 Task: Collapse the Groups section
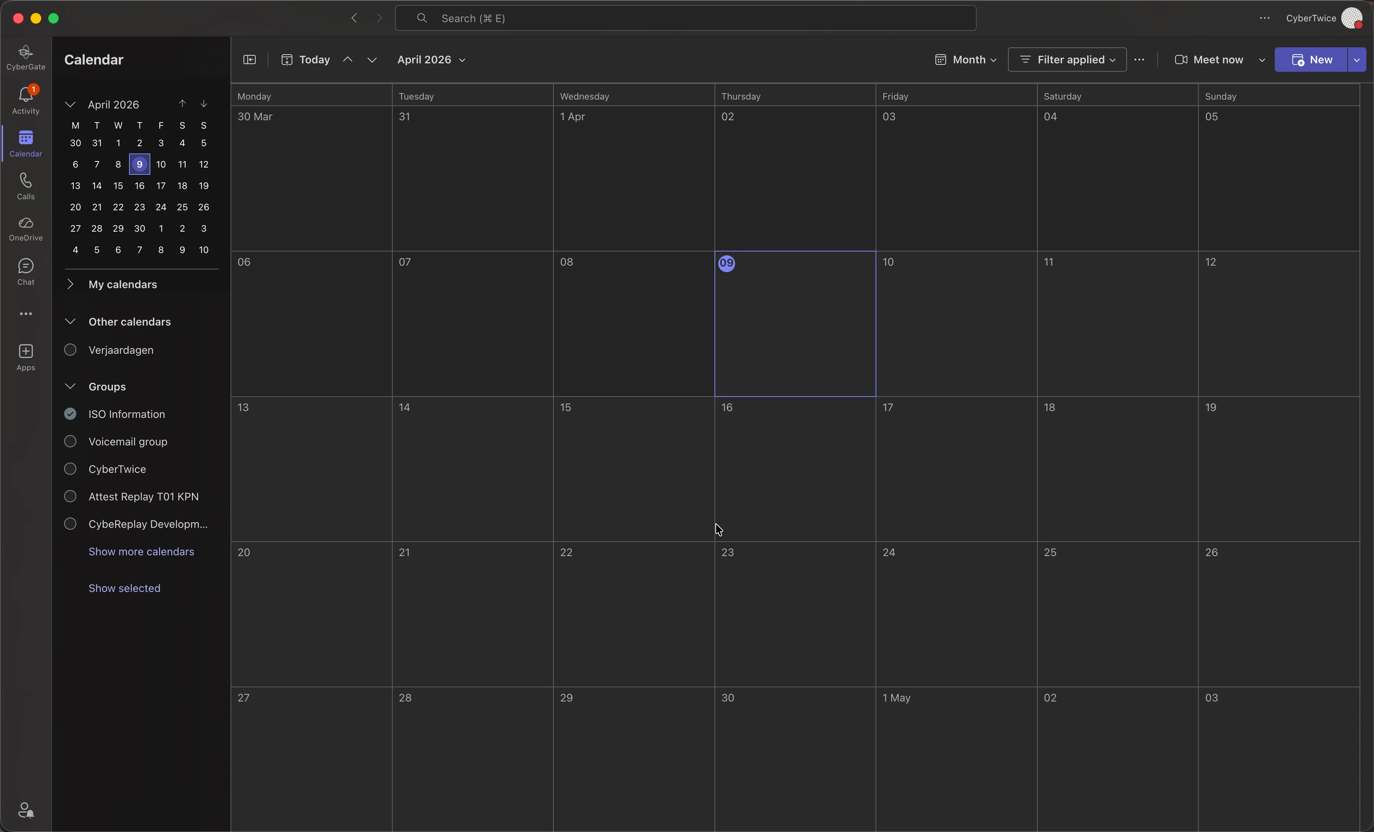pos(70,387)
